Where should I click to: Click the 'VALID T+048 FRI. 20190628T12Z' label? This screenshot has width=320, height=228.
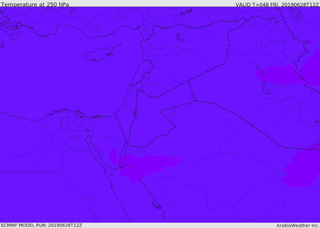tap(277, 4)
